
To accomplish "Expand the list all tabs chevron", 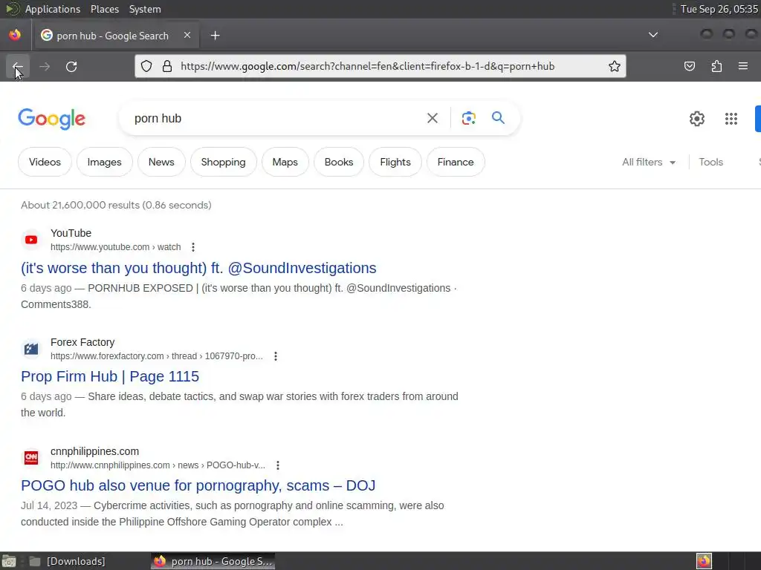I will click(653, 35).
